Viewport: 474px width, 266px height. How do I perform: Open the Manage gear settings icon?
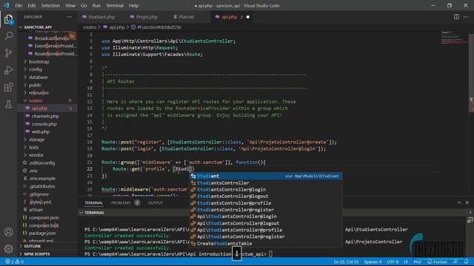8,249
